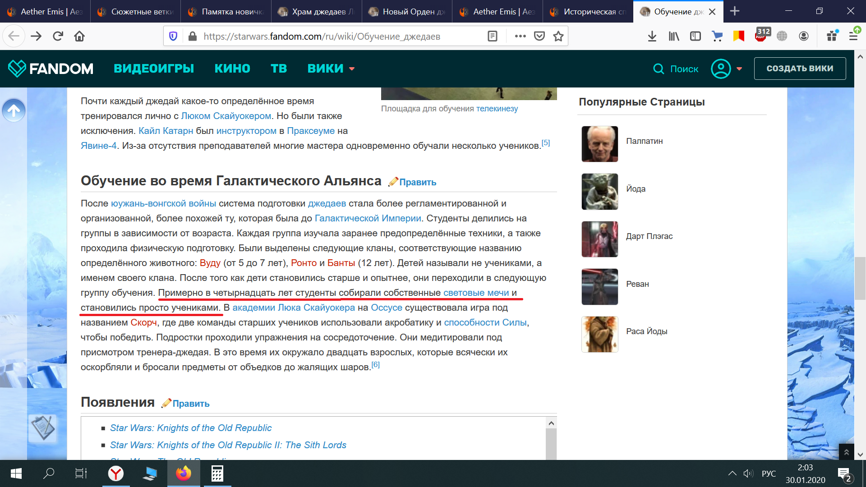Open Firefox downloads arrow icon
The height and width of the screenshot is (487, 866).
652,36
